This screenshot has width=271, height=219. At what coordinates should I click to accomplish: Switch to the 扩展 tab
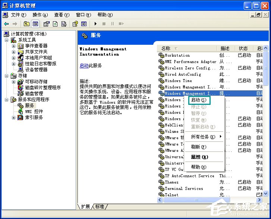click(x=85, y=207)
